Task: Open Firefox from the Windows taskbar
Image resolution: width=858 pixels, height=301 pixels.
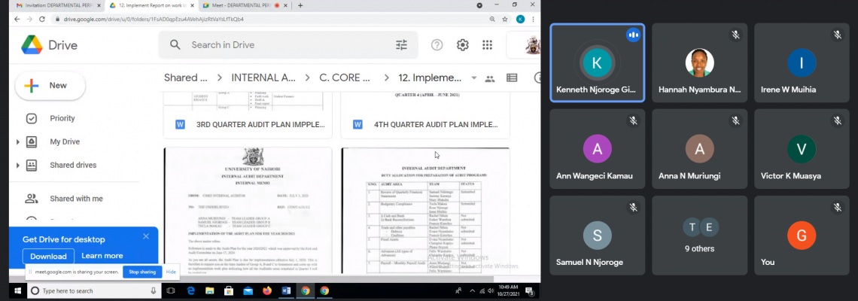Action: pyautogui.click(x=267, y=290)
